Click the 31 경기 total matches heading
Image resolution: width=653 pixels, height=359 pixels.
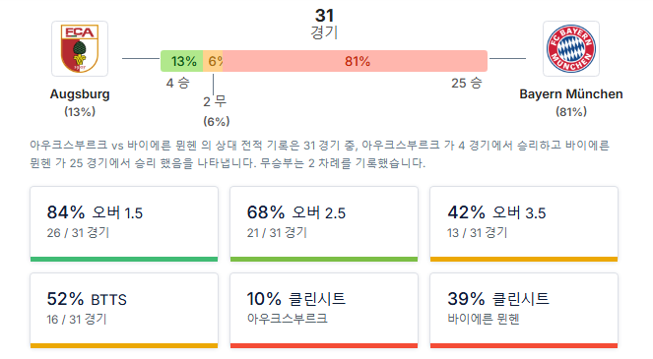tap(324, 24)
